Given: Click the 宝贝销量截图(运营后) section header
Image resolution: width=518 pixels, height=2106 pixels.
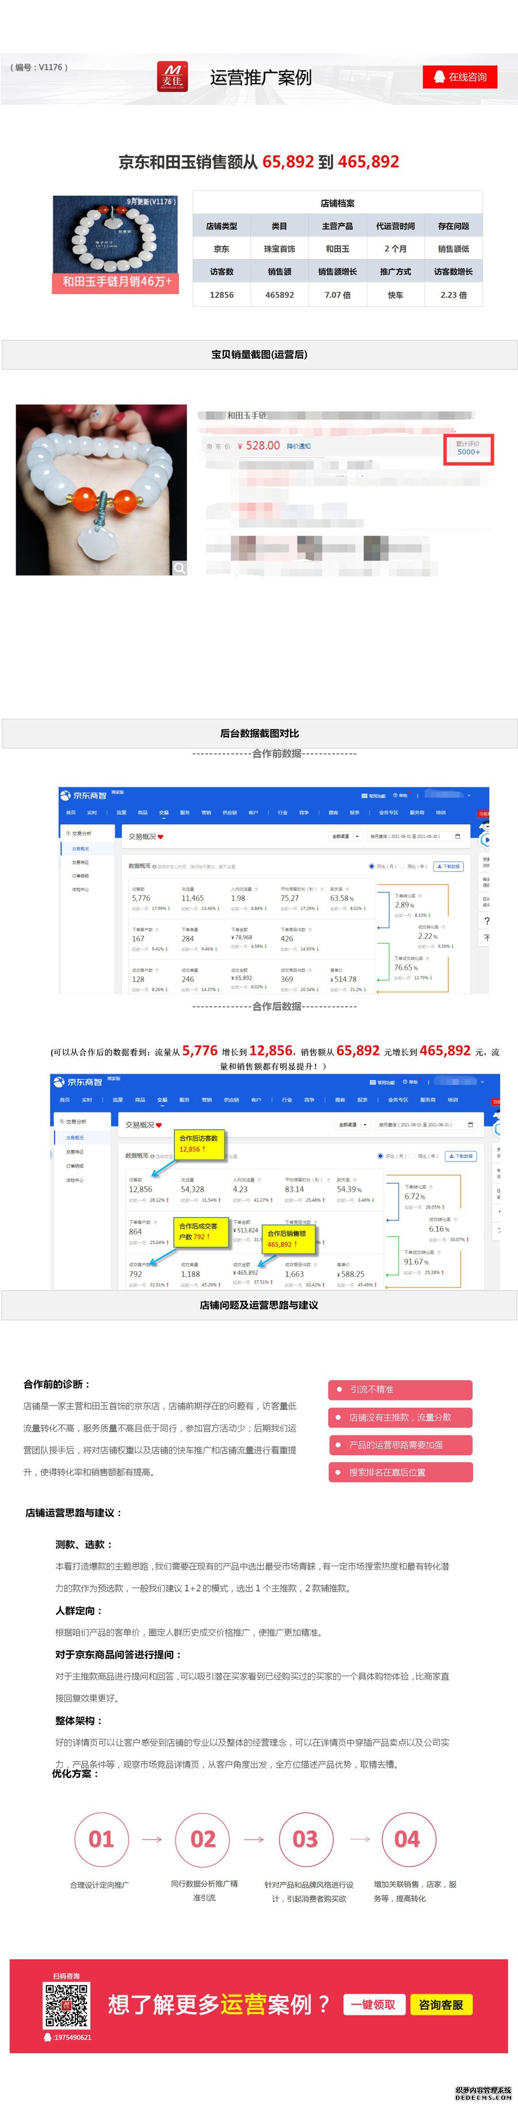Looking at the screenshot, I should click(259, 355).
